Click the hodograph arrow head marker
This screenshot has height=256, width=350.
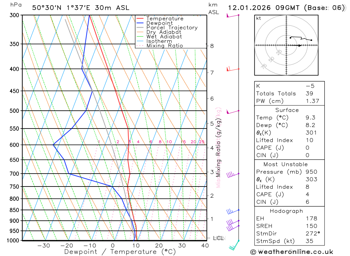point(300,45)
